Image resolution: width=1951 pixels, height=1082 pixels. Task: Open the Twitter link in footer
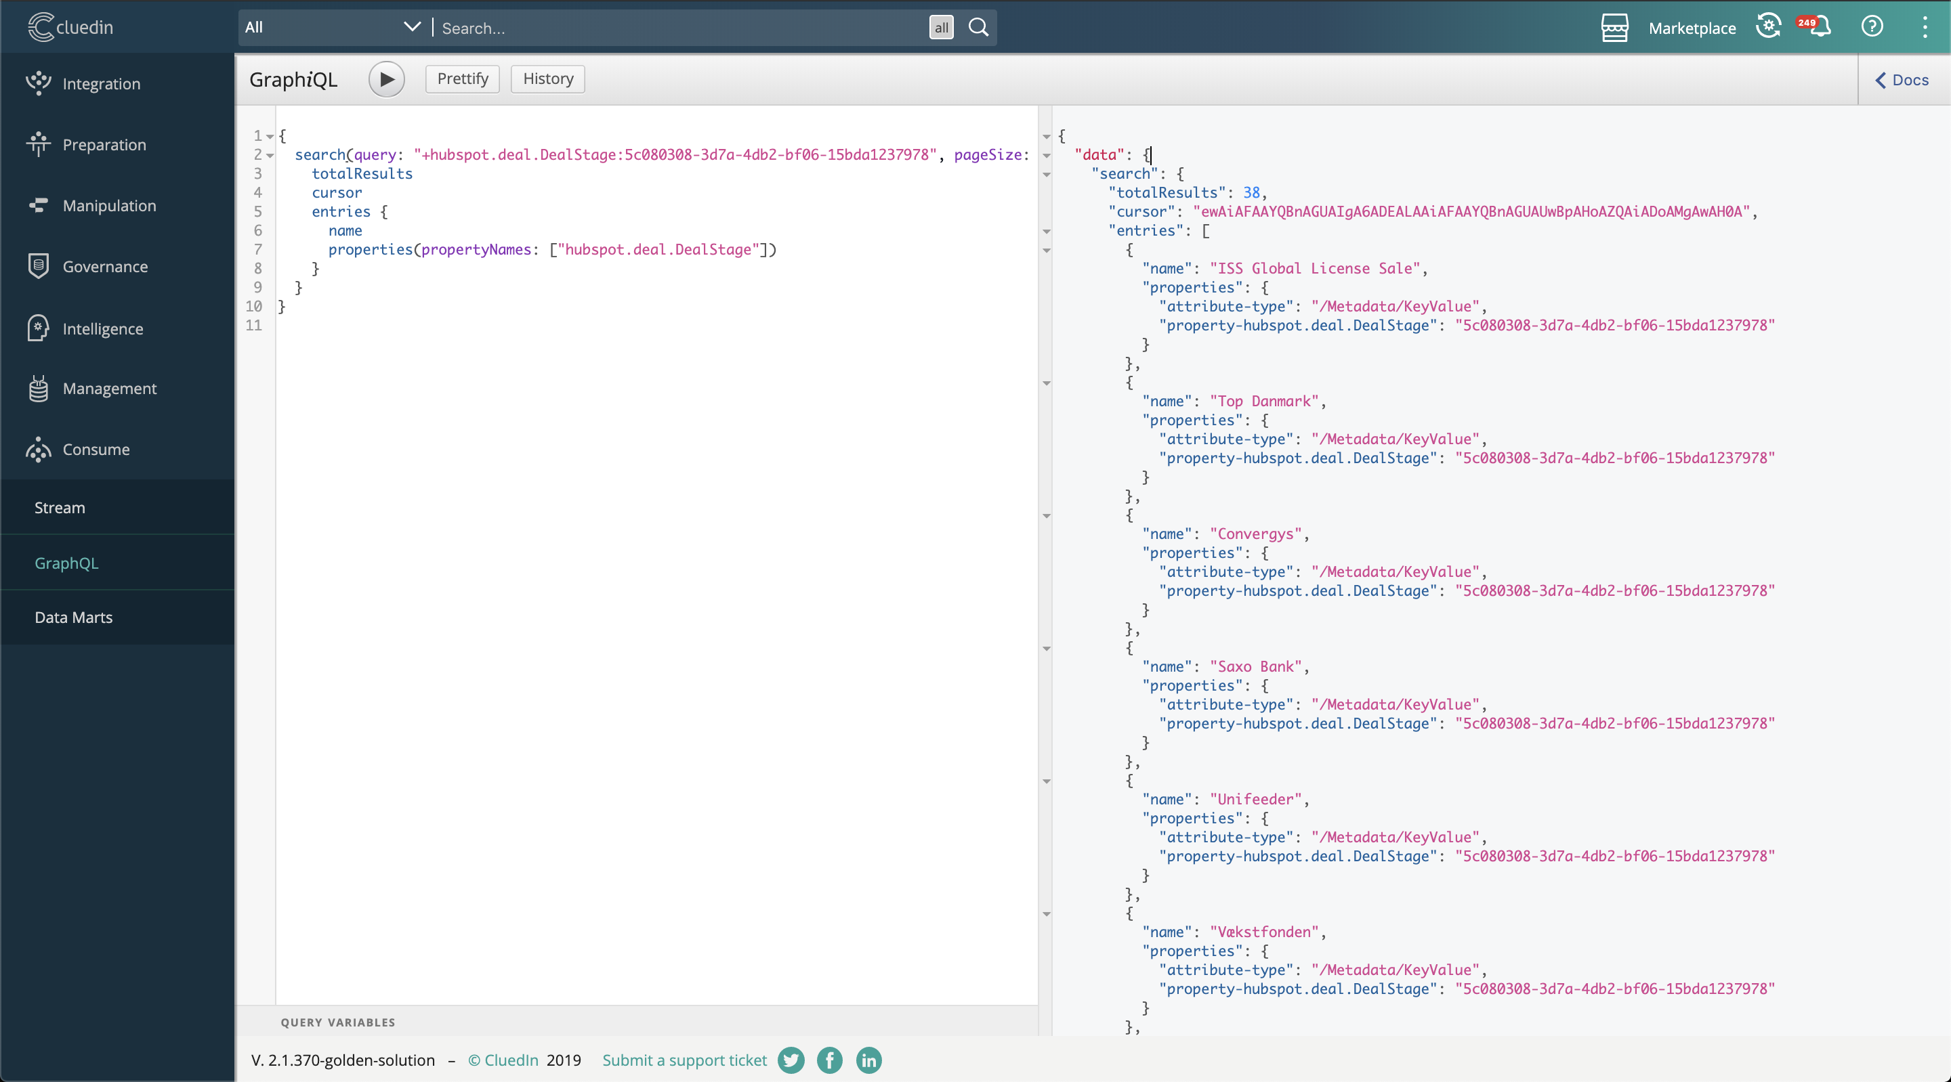point(791,1060)
